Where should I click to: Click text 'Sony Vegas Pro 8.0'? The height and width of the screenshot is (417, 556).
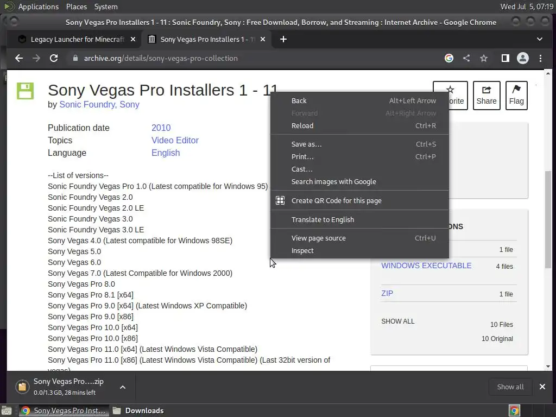81,284
